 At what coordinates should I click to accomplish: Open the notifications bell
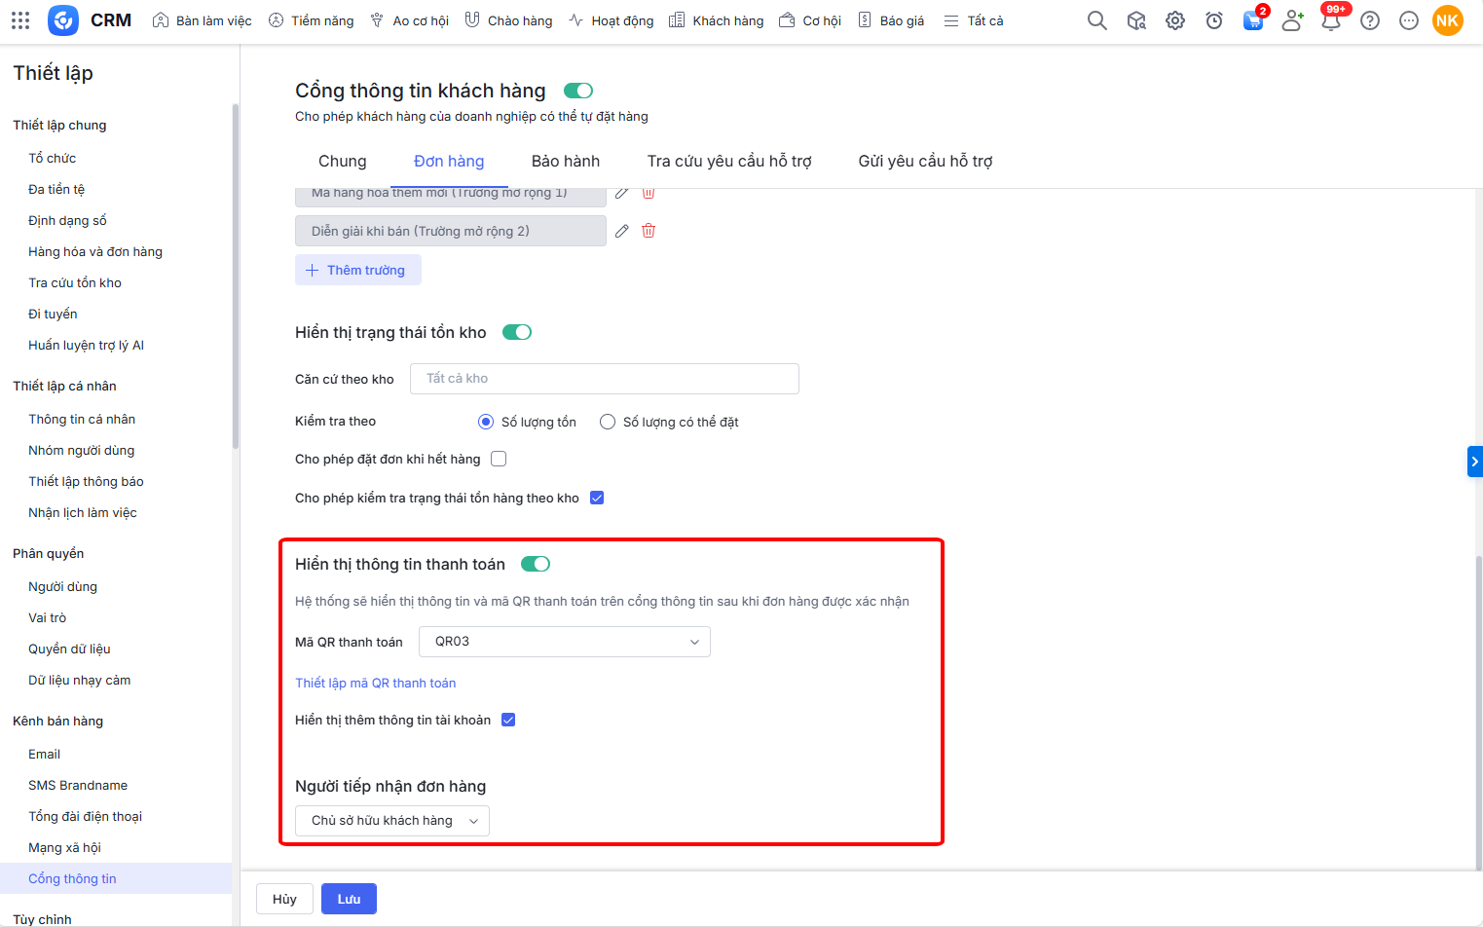click(x=1331, y=20)
